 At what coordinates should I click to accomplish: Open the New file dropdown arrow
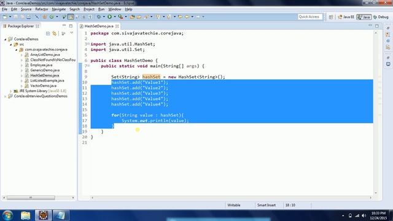[10, 17]
